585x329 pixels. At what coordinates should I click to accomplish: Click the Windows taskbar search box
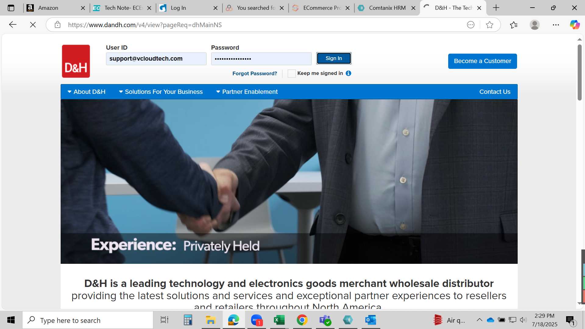(88, 320)
